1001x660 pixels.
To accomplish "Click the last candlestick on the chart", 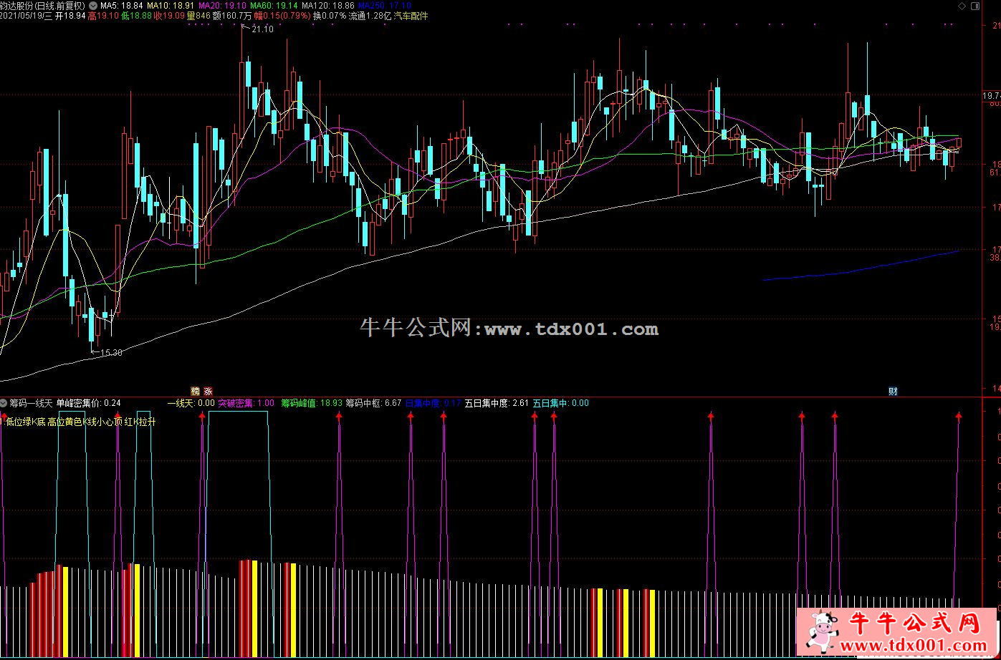I will pos(959,142).
